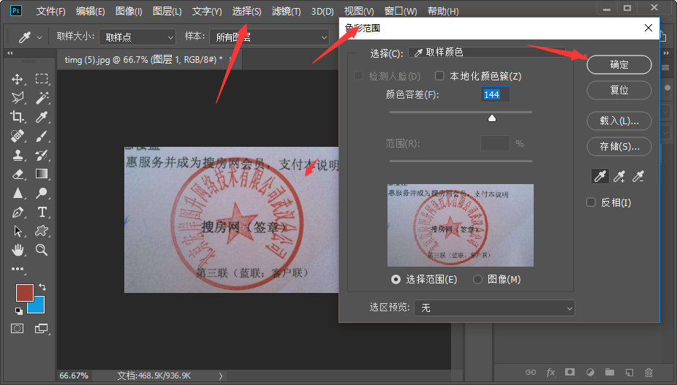Select the Eraser tool
The image size is (677, 385).
click(x=18, y=174)
